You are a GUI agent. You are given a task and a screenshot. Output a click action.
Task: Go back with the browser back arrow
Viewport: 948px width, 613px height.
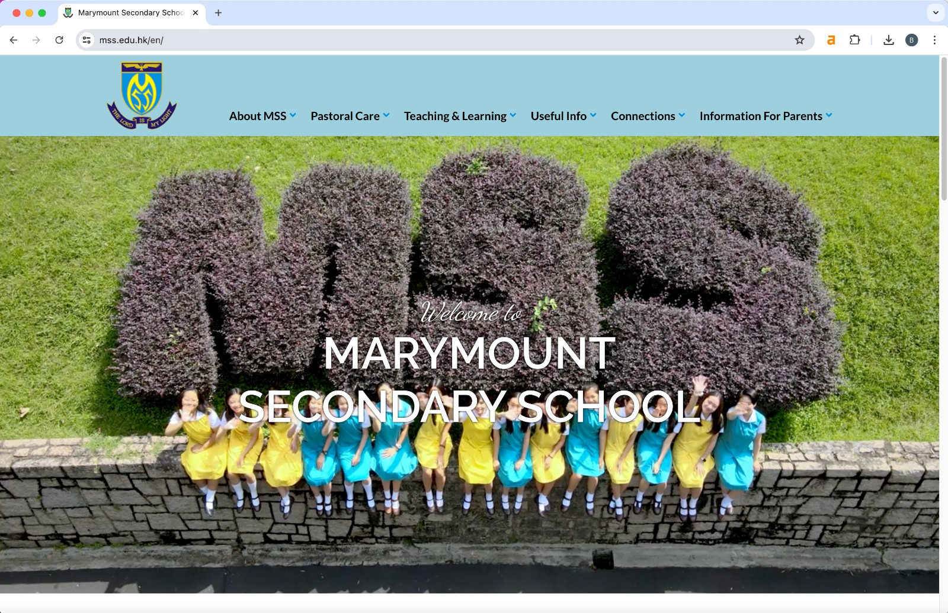coord(14,40)
